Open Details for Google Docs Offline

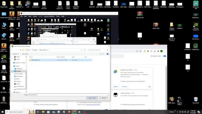click(x=116, y=86)
